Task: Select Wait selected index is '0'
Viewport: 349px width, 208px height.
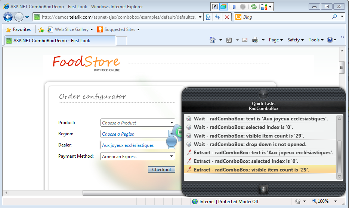Action: click(x=260, y=127)
